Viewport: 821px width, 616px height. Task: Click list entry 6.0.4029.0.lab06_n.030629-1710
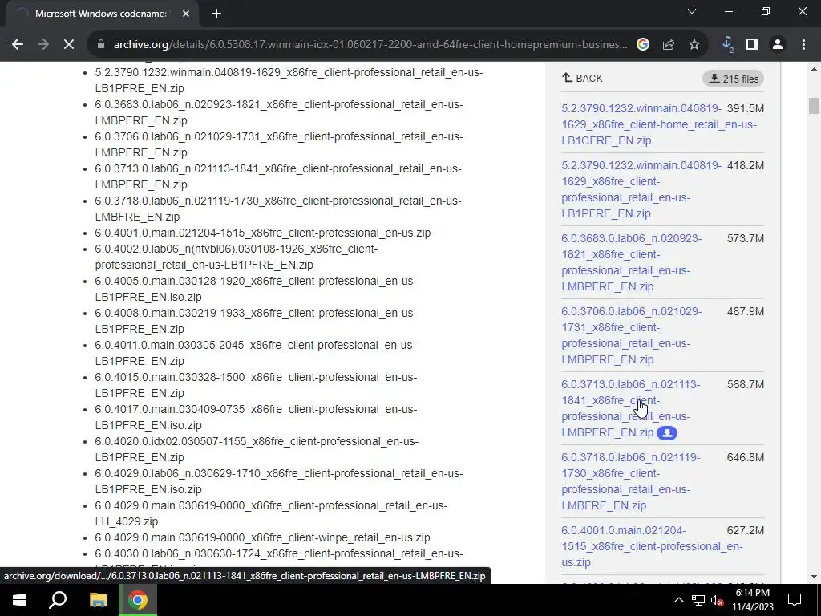click(x=279, y=481)
